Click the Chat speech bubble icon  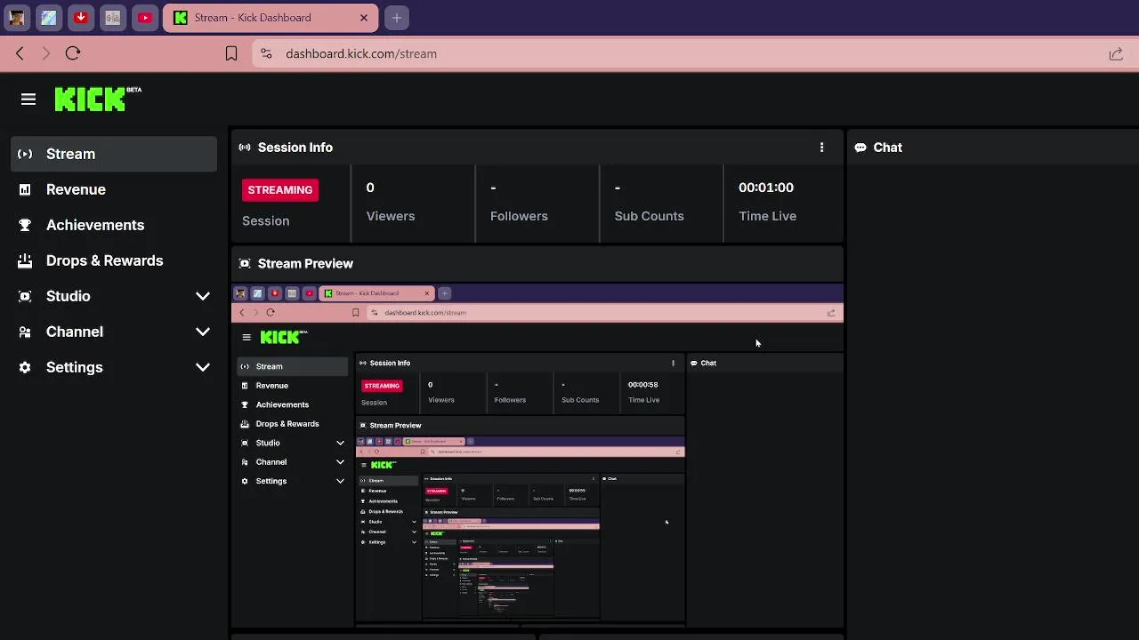[x=860, y=148]
